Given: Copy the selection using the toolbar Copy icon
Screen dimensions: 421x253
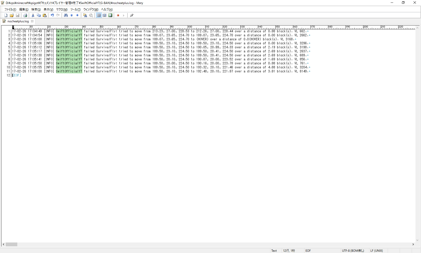Looking at the screenshot, I should (x=39, y=15).
